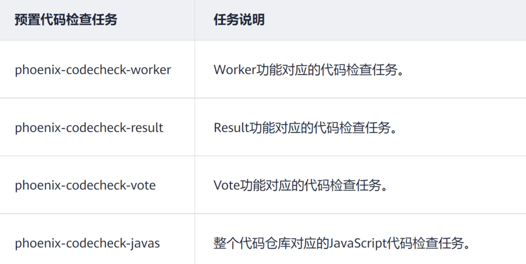The image size is (526, 264).
Task: Click the 任务说明 column header
Action: pos(239,20)
